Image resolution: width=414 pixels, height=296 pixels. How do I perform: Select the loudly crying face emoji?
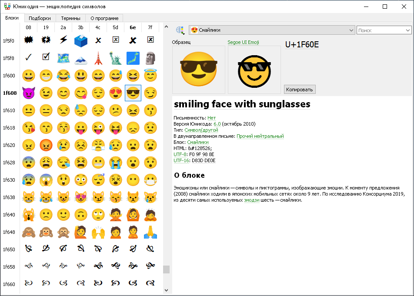(115, 163)
